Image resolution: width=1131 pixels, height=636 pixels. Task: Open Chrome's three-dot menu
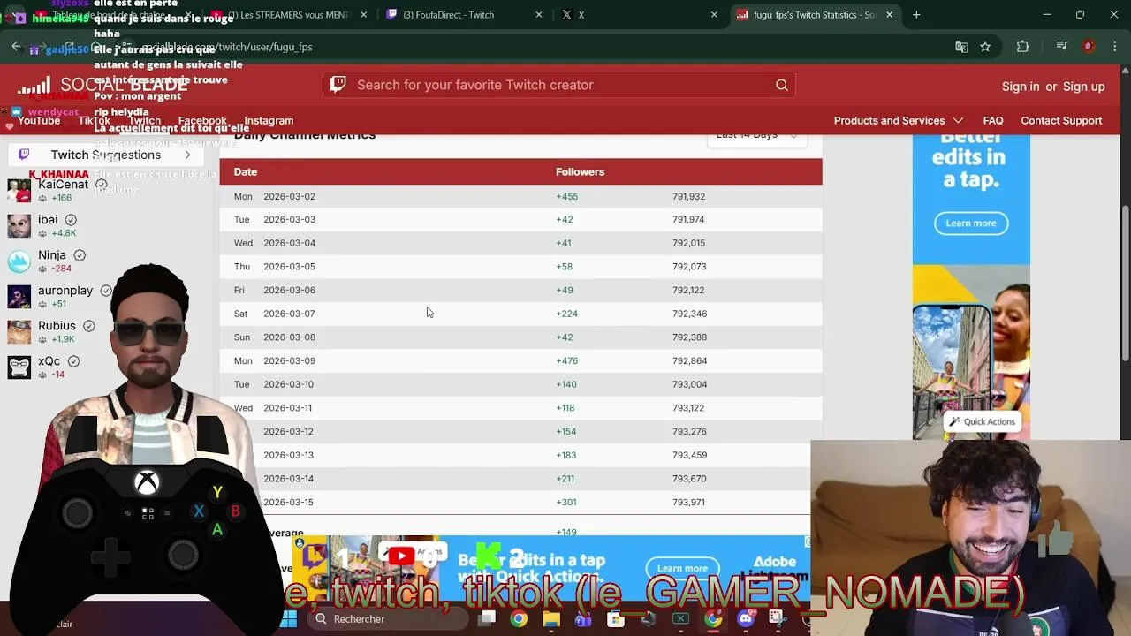click(x=1113, y=47)
